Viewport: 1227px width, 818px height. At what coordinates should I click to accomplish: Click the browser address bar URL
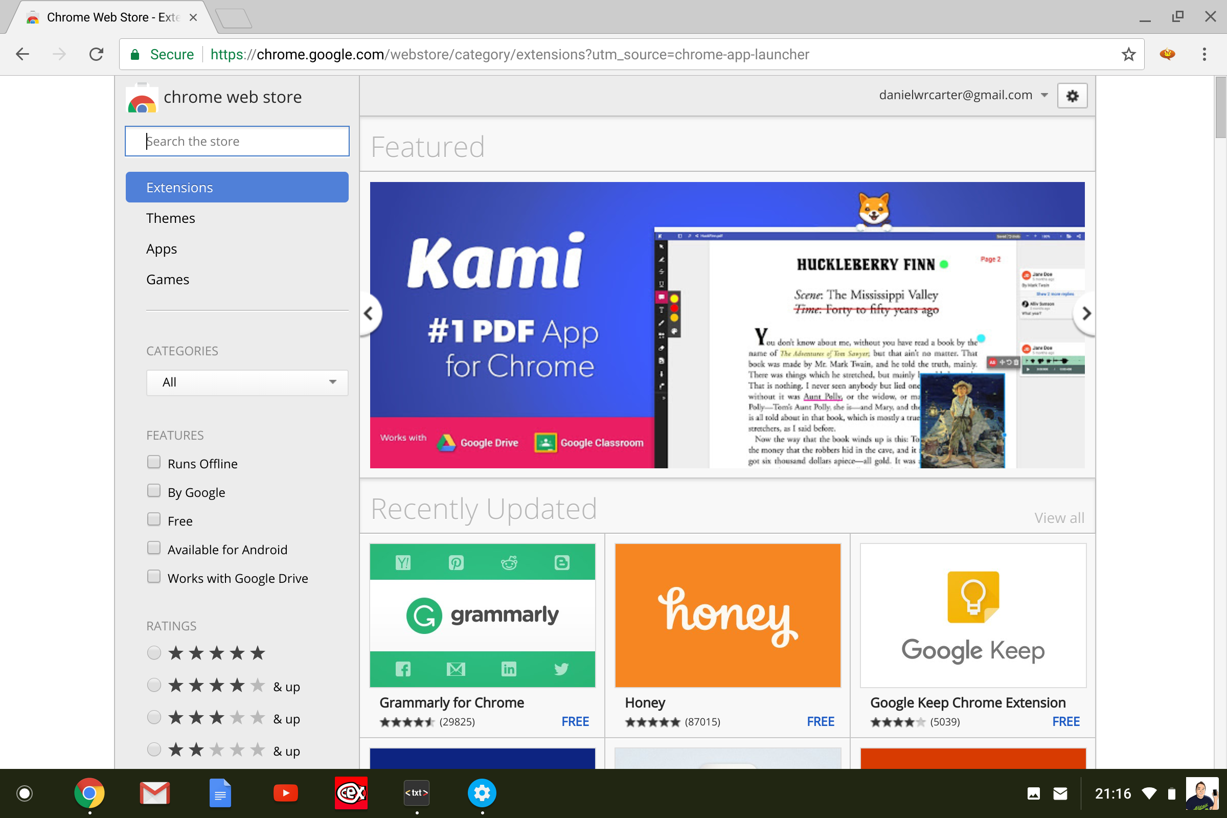[509, 54]
